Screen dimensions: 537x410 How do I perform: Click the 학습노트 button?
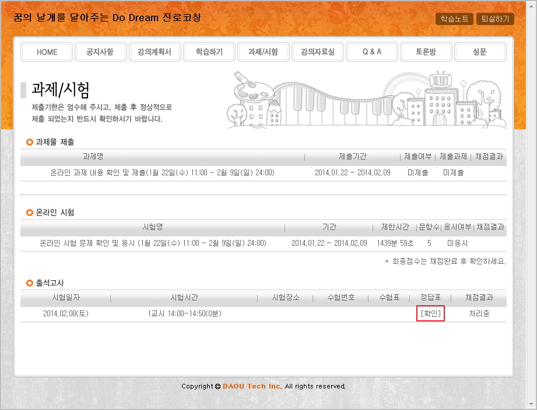[x=454, y=19]
